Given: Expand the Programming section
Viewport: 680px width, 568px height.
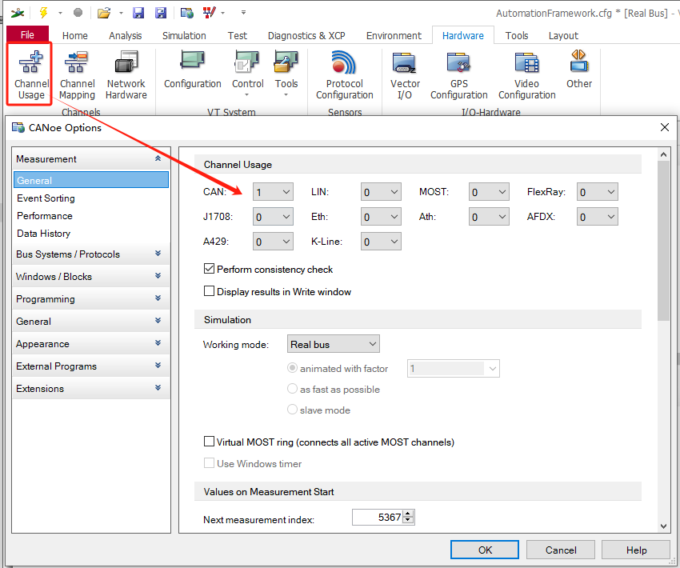Looking at the screenshot, I should (91, 299).
